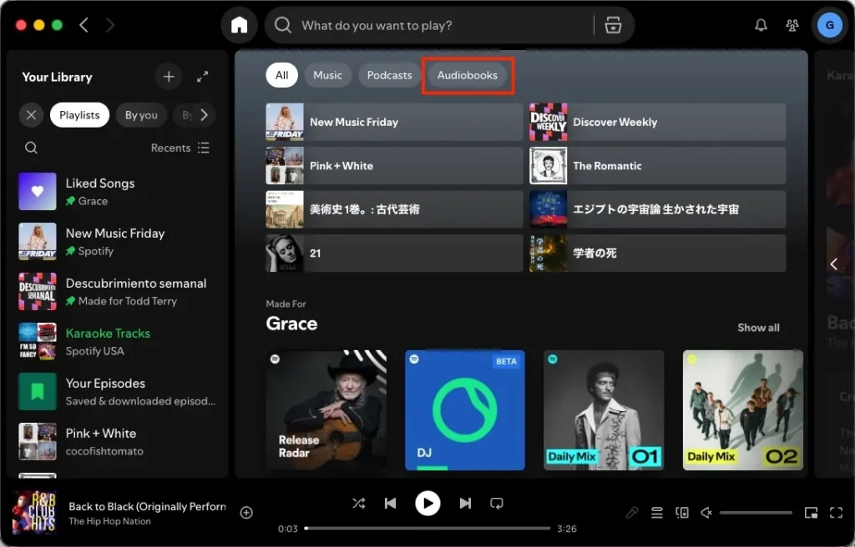Open Release Radar card
The width and height of the screenshot is (855, 547).
tap(326, 410)
